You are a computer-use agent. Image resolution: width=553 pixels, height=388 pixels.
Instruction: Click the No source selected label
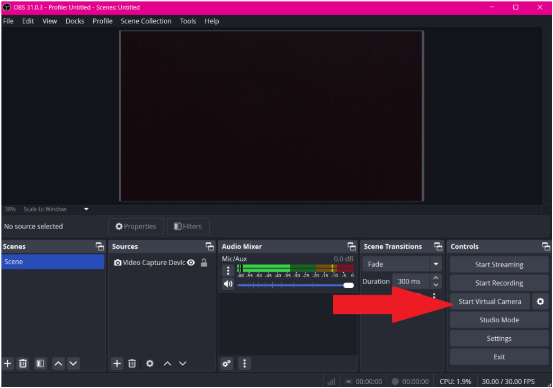(33, 226)
